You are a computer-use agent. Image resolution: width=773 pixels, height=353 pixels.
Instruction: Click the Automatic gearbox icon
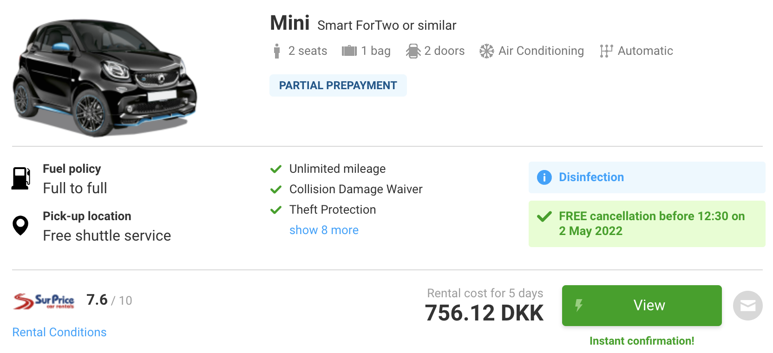pyautogui.click(x=606, y=51)
